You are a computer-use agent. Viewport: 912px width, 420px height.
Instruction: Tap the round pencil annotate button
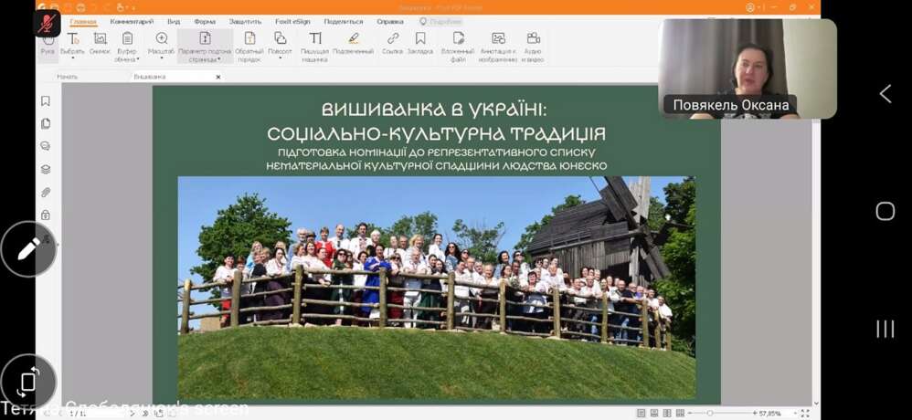point(28,248)
